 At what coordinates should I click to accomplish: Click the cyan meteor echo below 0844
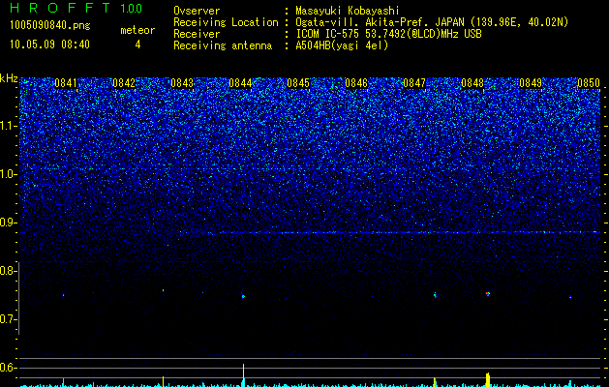coord(243,296)
